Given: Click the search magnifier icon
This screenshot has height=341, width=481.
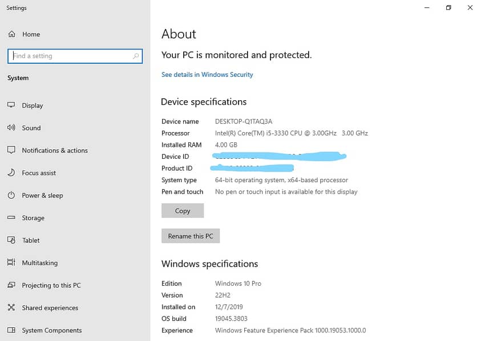Looking at the screenshot, I should click(136, 56).
